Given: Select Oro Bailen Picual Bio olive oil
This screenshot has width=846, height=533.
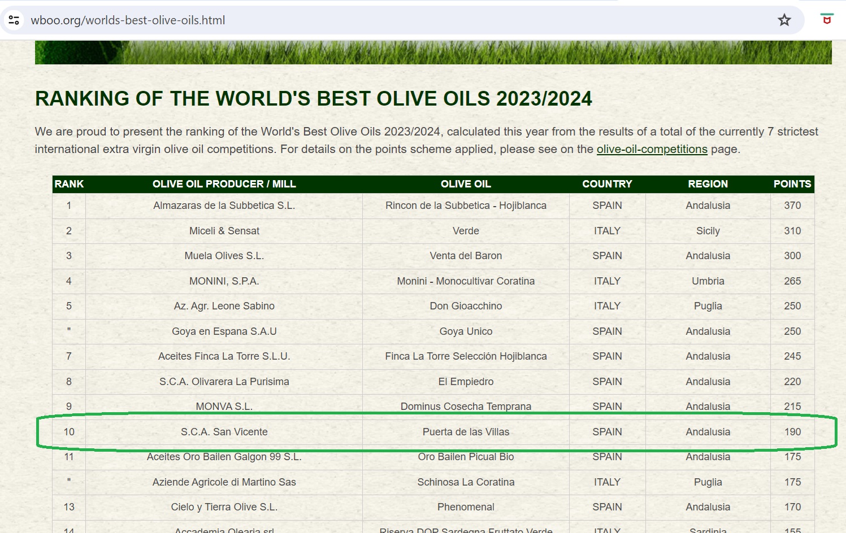Looking at the screenshot, I should (466, 457).
